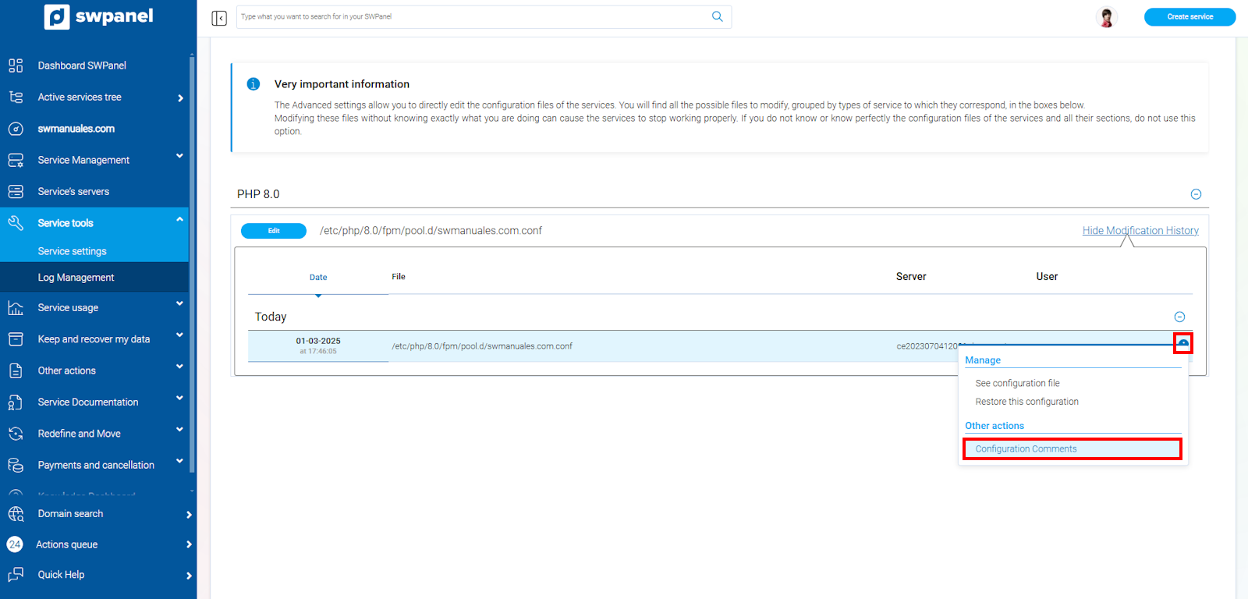This screenshot has width=1248, height=599.
Task: Choose Restore this configuration
Action: pos(1026,402)
